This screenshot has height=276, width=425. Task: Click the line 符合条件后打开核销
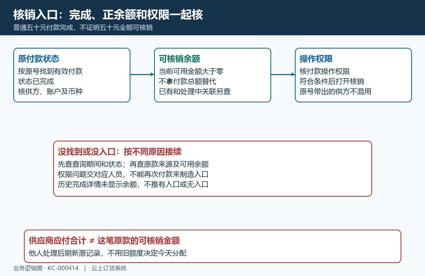[332, 81]
